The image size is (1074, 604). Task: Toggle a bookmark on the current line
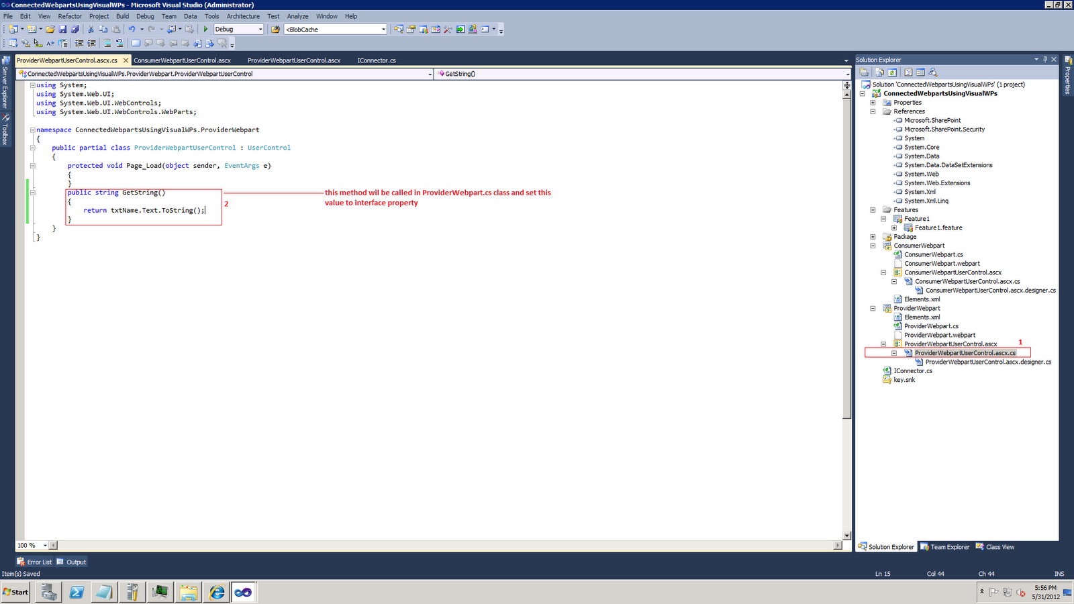(136, 44)
